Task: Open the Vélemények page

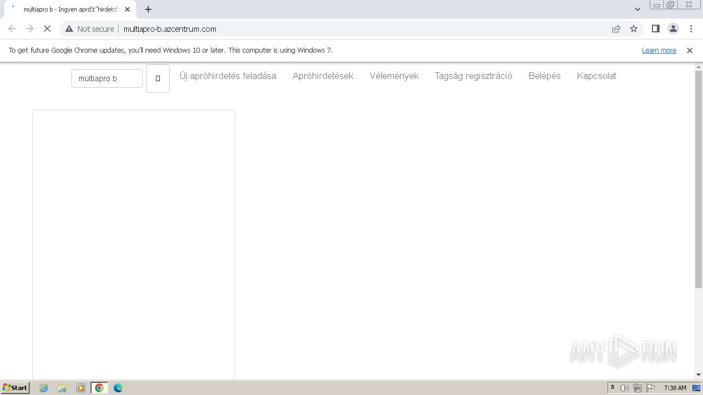Action: click(x=394, y=76)
